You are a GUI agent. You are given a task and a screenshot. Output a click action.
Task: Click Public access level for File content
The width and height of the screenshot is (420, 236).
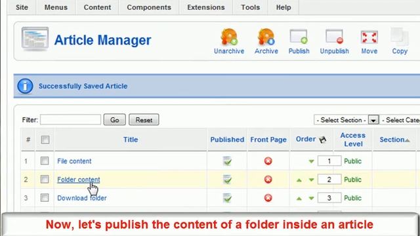[x=352, y=161]
